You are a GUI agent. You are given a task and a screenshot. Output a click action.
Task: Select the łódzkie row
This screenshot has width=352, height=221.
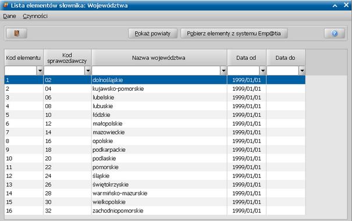coord(155,115)
